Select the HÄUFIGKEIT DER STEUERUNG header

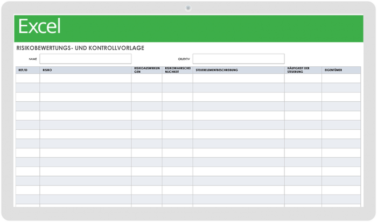303,70
